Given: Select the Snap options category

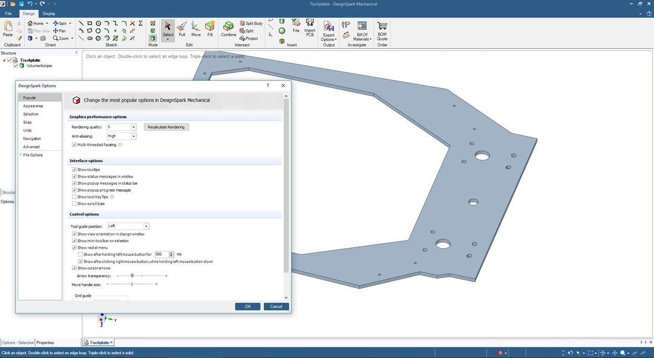Looking at the screenshot, I should tap(27, 122).
